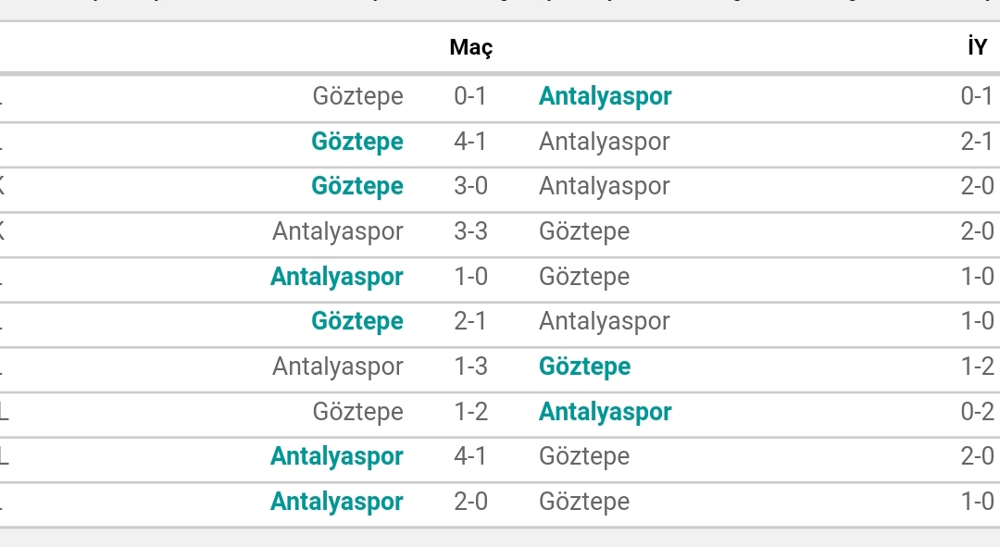The image size is (1000, 547).
Task: Click half-time score 1-2 in 1-3 row
Action: (x=977, y=367)
